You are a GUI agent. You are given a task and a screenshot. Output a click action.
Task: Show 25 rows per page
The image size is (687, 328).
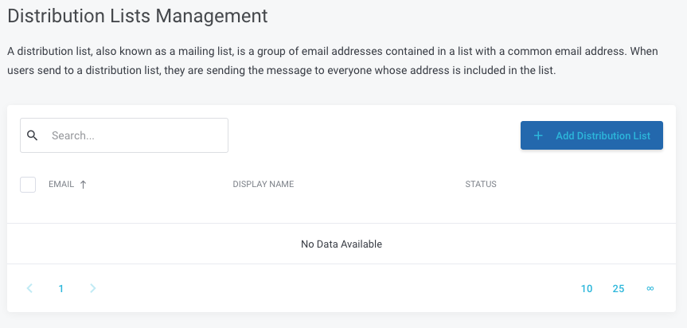[x=619, y=288]
